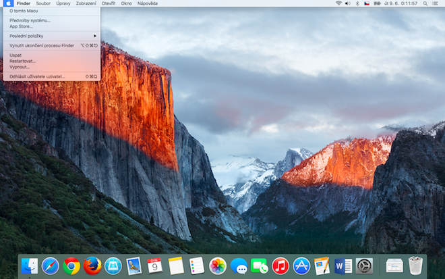Open the Czech keyboard input flag menu

[367, 3]
